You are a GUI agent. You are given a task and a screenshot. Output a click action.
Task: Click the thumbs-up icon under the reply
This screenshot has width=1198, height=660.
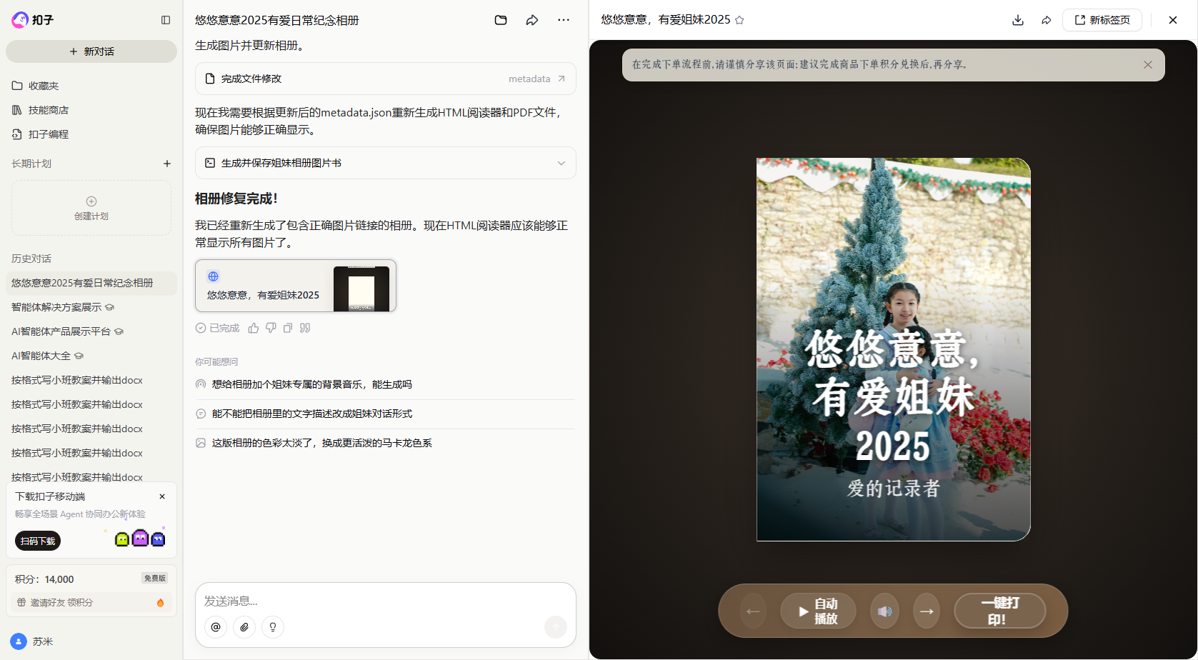(x=254, y=328)
